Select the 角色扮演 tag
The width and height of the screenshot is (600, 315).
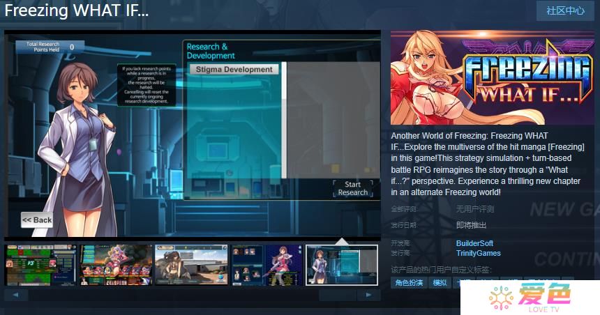click(409, 283)
